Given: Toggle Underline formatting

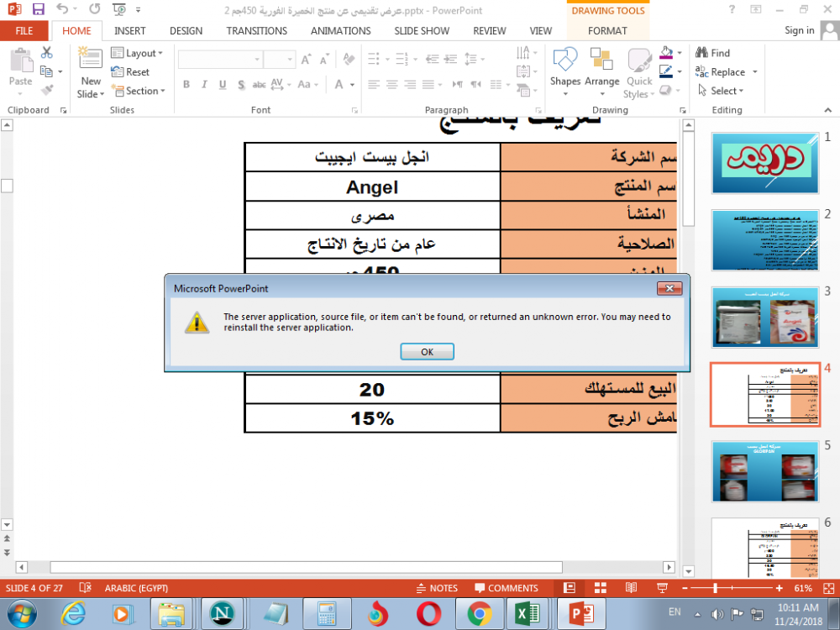Looking at the screenshot, I should click(223, 84).
